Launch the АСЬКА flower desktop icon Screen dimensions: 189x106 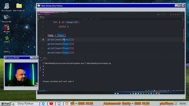[7, 39]
